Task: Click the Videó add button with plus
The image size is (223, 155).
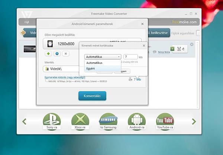Action: [29, 33]
